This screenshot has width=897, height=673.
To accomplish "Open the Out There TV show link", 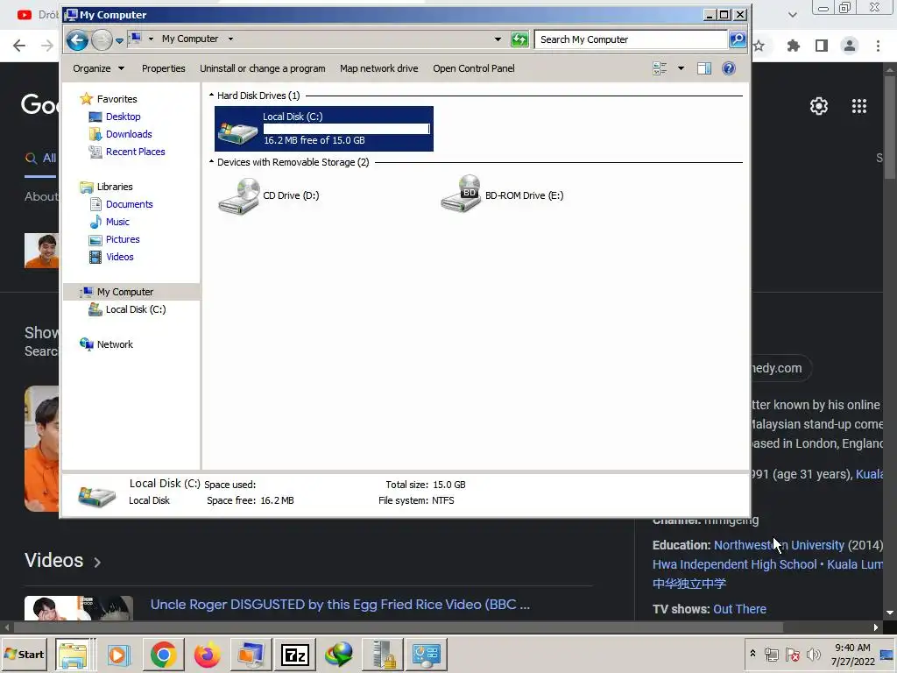I will point(739,609).
